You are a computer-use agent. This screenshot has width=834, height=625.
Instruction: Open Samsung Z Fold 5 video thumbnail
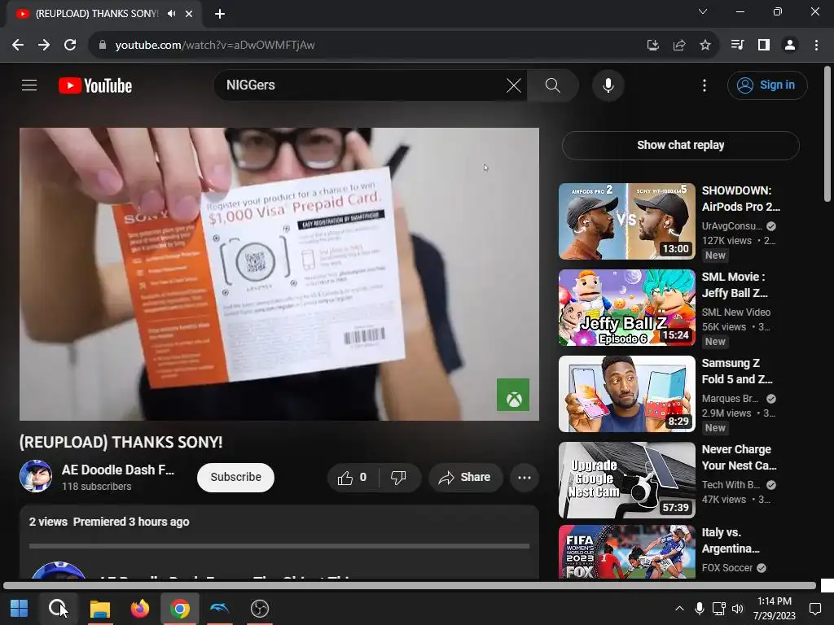(x=626, y=394)
